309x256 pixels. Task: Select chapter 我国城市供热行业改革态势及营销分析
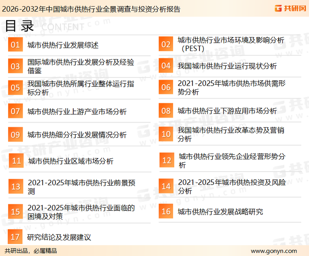click(x=231, y=134)
